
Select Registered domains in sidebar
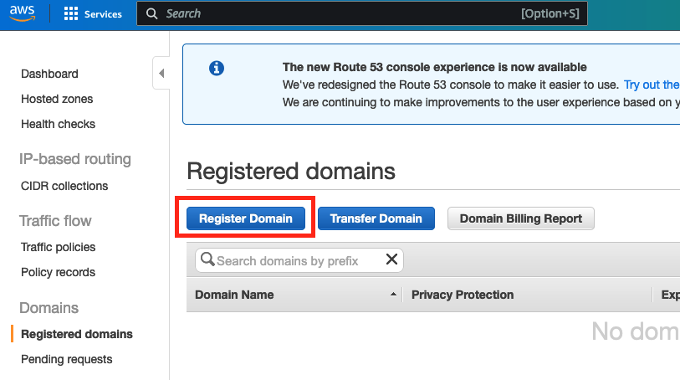click(77, 334)
